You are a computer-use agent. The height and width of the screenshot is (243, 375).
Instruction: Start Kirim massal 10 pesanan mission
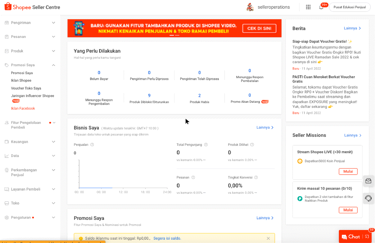[x=348, y=210]
